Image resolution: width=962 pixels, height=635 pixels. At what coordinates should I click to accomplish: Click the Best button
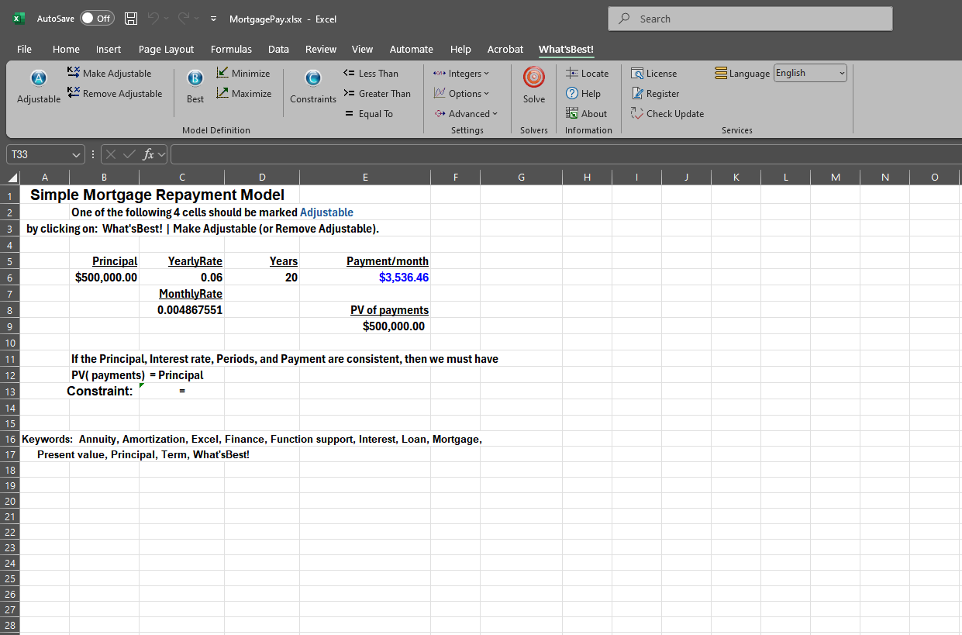[195, 87]
